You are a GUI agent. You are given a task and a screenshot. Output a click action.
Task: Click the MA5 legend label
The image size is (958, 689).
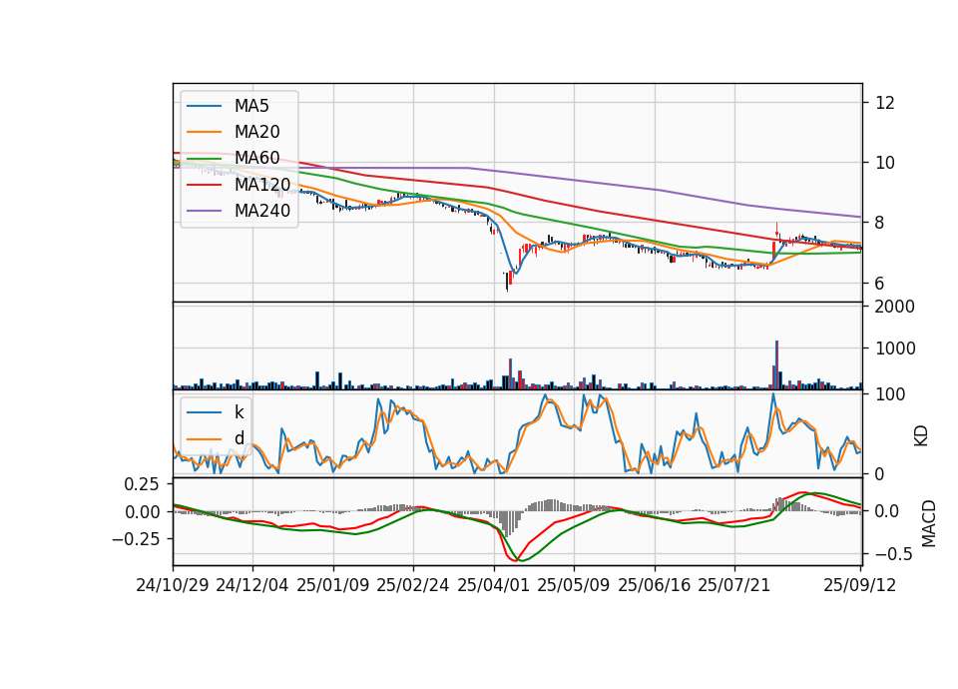pos(251,106)
